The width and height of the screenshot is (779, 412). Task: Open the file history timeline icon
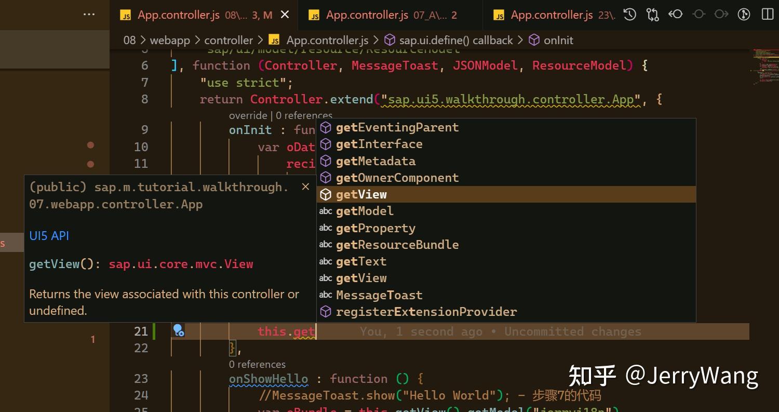tap(629, 15)
